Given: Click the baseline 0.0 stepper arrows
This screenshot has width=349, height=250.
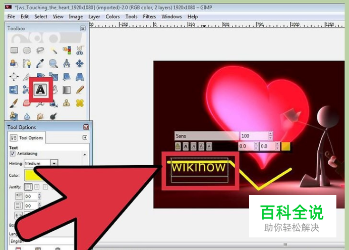Looking at the screenshot, I should pyautogui.click(x=256, y=146).
